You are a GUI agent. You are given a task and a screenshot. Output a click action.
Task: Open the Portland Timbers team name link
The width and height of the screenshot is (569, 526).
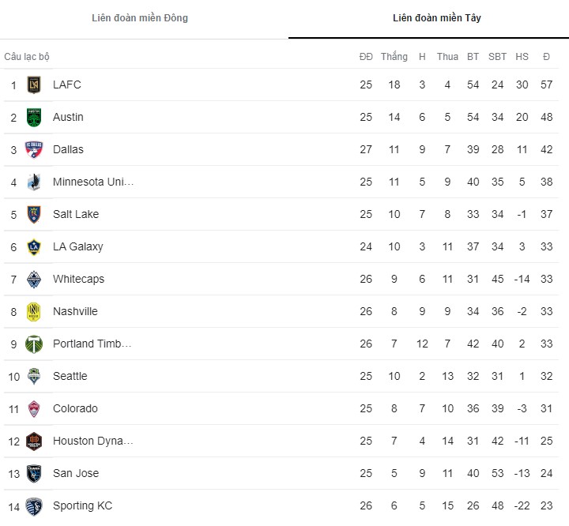[x=92, y=344]
